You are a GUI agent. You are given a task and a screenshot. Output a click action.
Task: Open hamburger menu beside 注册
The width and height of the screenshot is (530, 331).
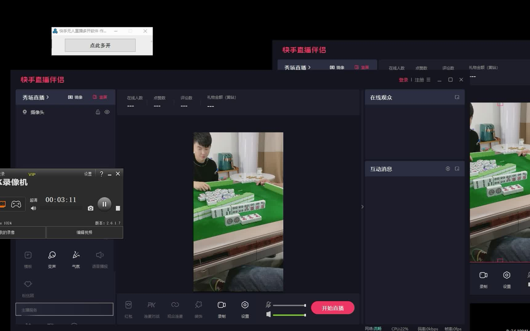click(x=428, y=80)
